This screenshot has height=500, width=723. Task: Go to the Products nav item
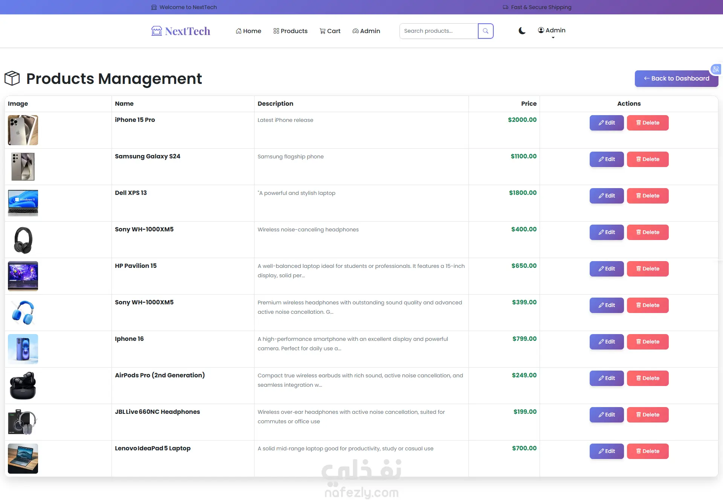click(x=290, y=31)
